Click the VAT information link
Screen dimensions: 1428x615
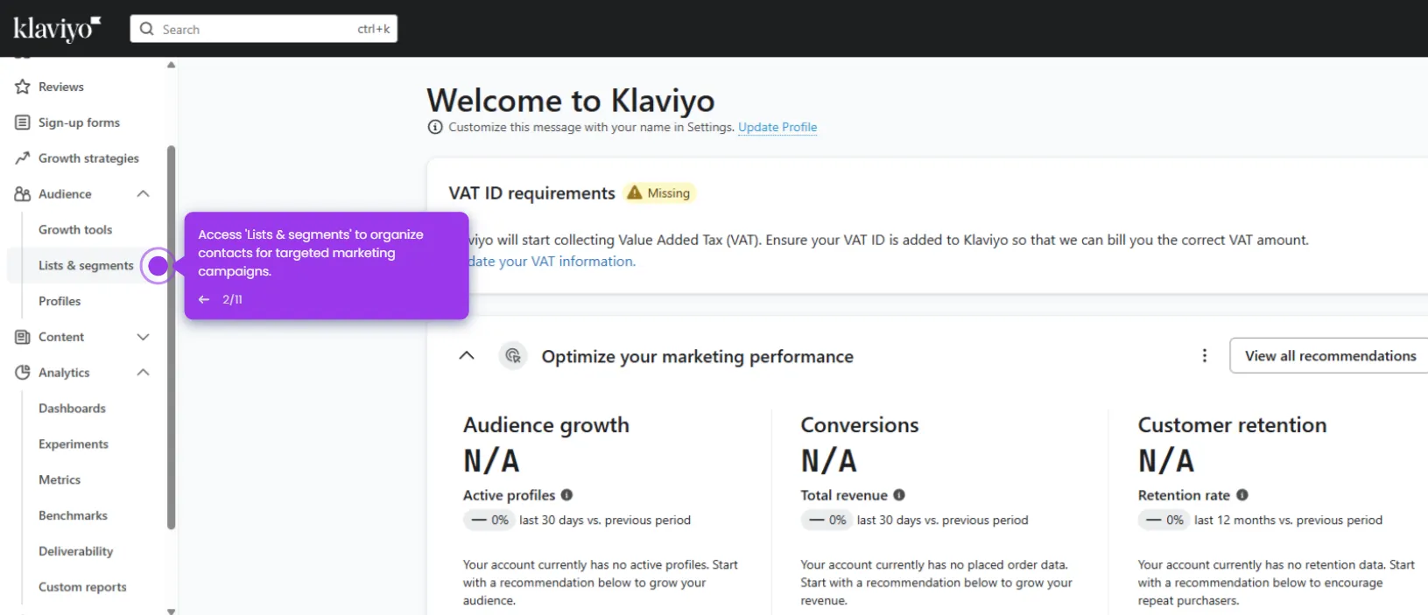(x=552, y=262)
